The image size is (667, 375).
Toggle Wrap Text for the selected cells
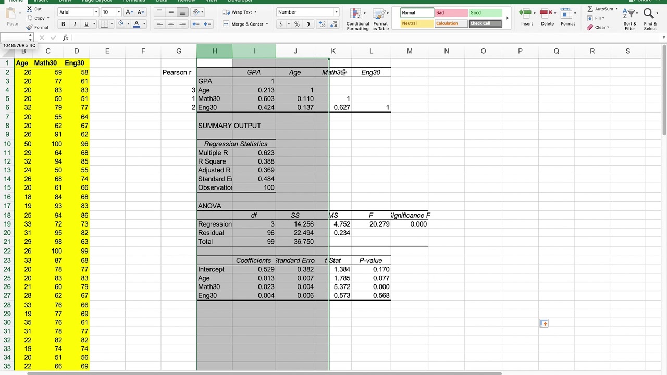tap(239, 12)
